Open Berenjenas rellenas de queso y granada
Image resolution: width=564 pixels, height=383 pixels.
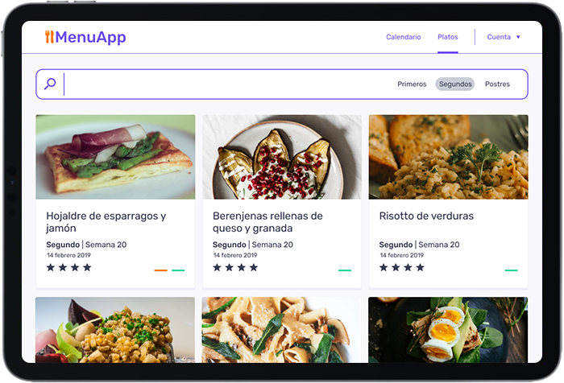(267, 222)
